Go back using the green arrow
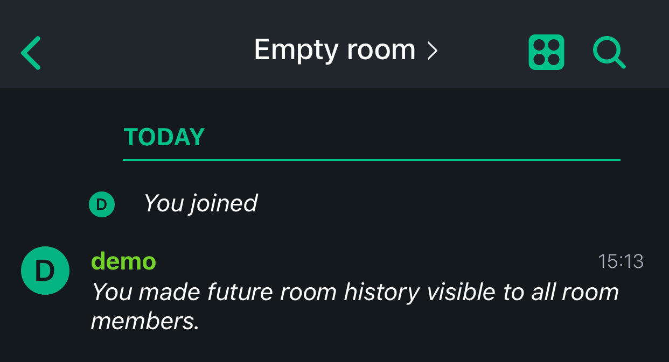 (x=31, y=53)
